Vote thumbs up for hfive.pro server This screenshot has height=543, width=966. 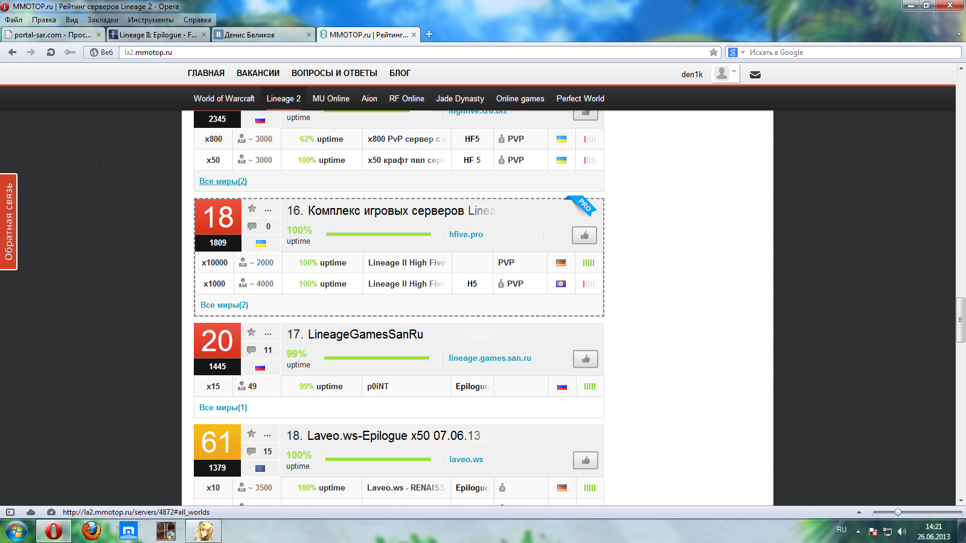(584, 235)
